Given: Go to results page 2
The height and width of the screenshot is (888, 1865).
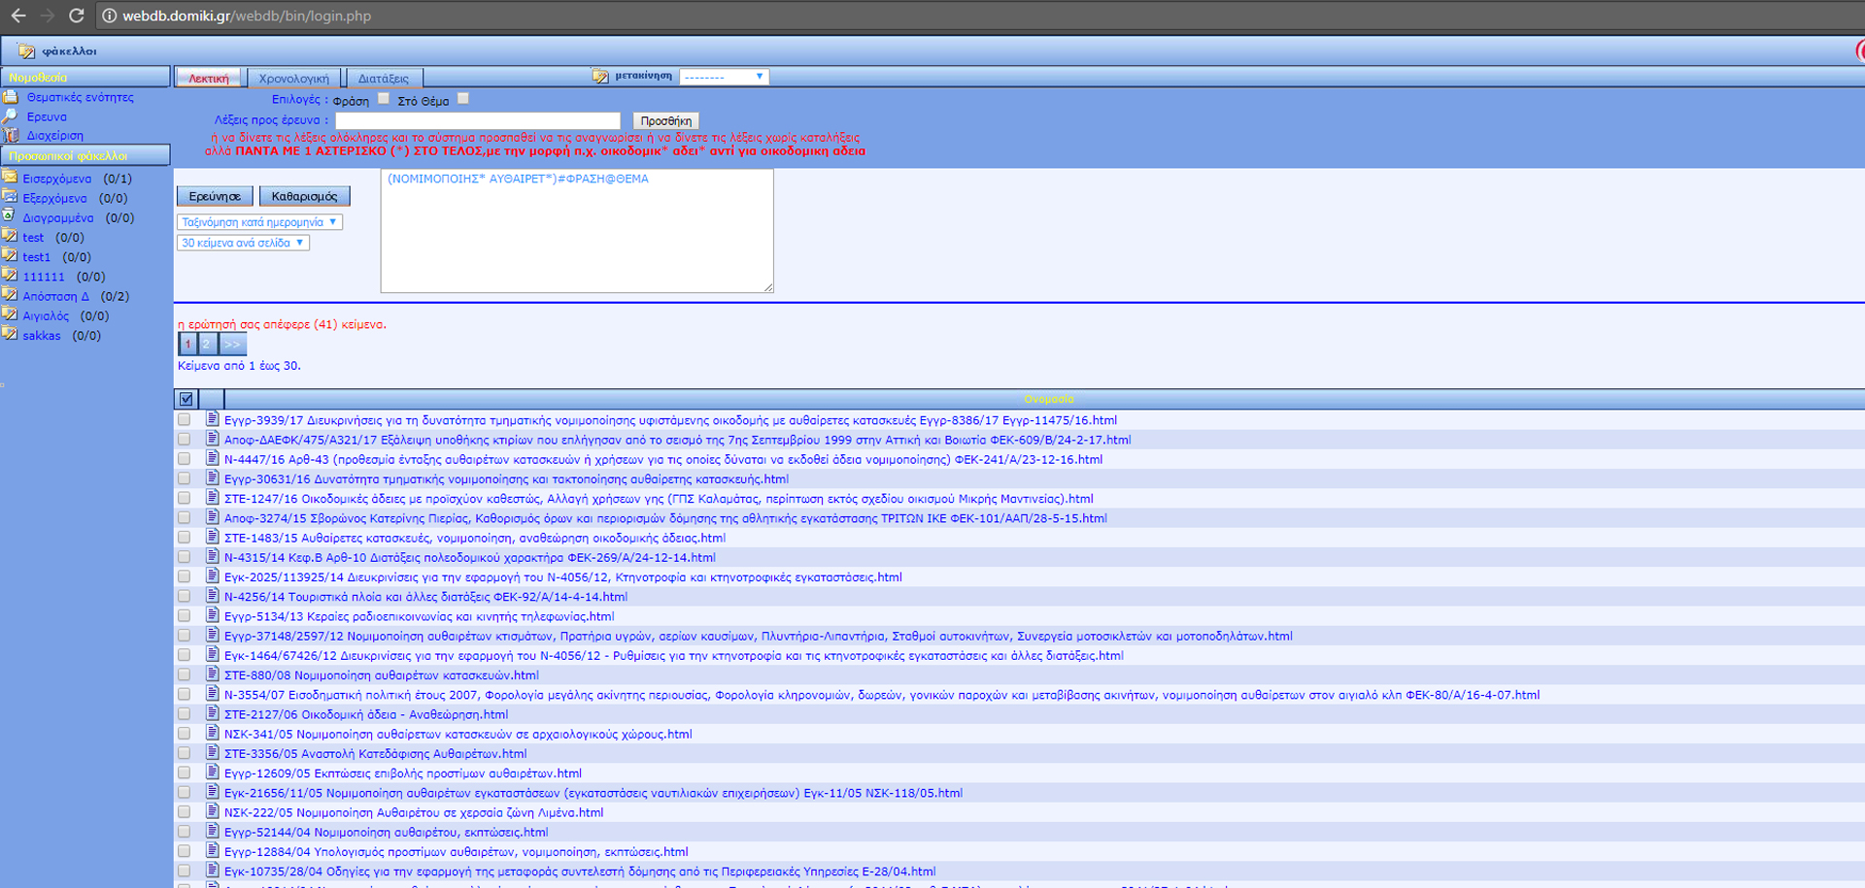Looking at the screenshot, I should point(206,344).
